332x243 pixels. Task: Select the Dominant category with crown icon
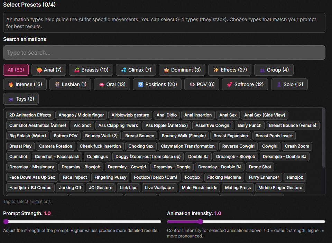click(x=182, y=70)
